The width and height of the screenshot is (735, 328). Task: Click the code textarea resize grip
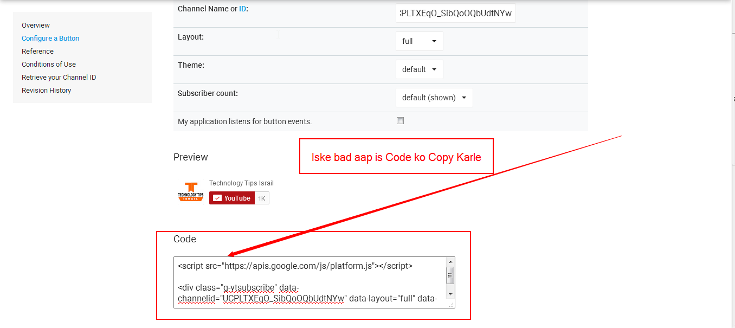[x=451, y=304]
